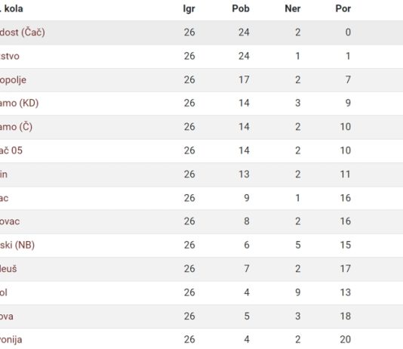Image resolution: width=403 pixels, height=349 pixels.
Task: Open the team link "ač 05"
Action: tap(11, 150)
